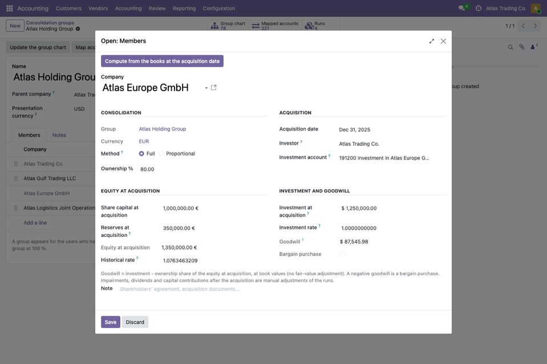Screen dimensions: 547x364
Task: Open the apps grid menu icon
Action: pos(10,8)
